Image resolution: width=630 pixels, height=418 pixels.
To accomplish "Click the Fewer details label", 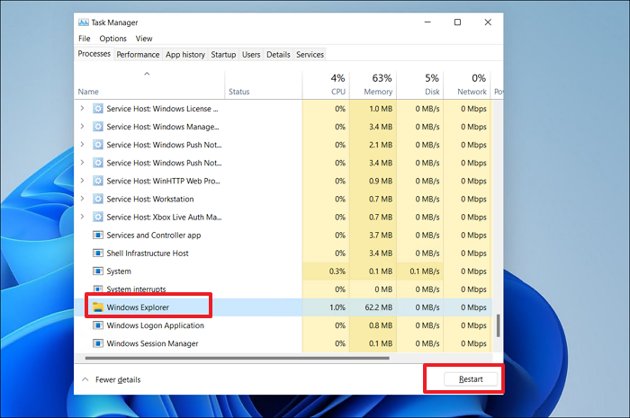I will click(118, 379).
